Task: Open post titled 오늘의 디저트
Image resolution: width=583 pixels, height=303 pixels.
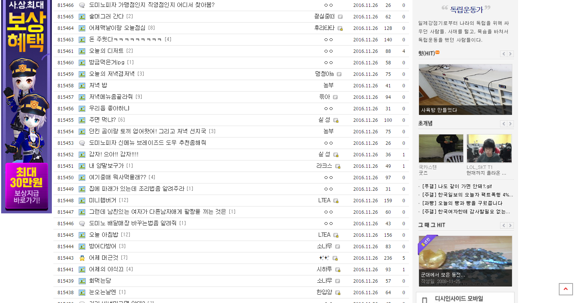Action: [x=106, y=51]
